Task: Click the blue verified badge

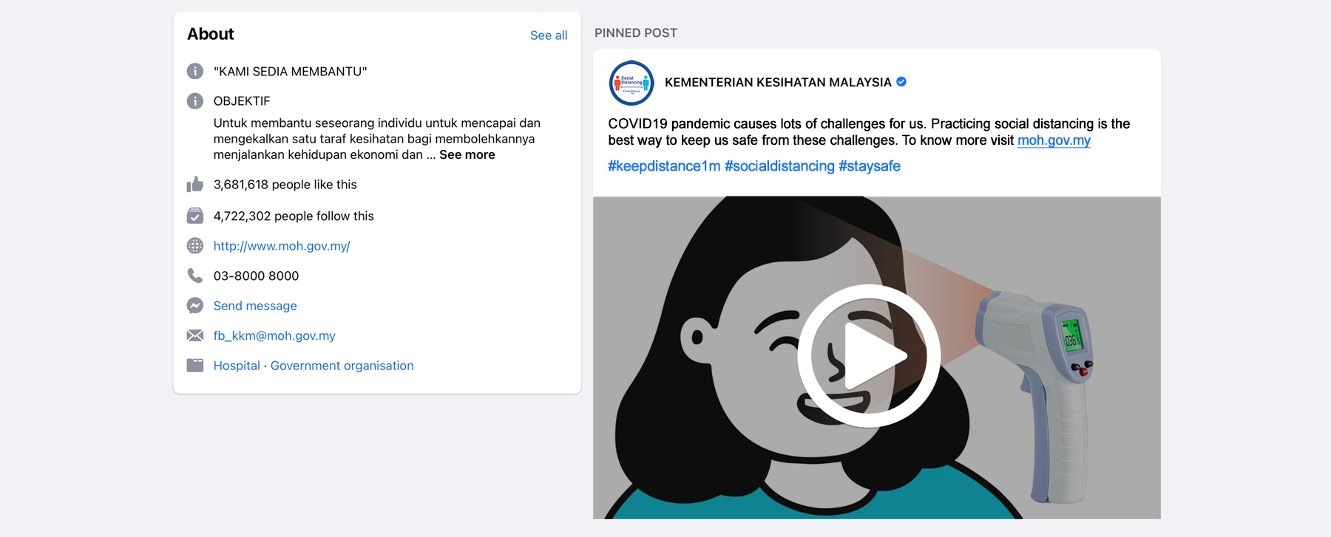Action: (x=901, y=82)
